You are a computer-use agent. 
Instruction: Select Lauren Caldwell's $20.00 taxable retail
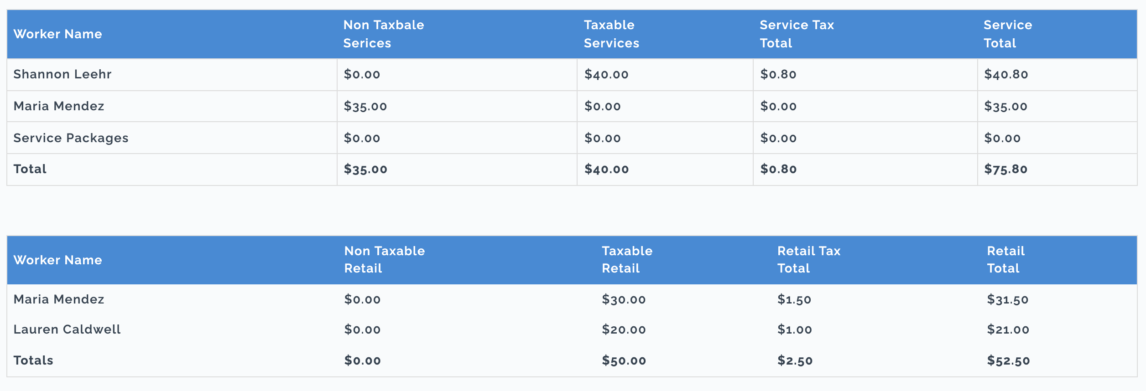624,329
